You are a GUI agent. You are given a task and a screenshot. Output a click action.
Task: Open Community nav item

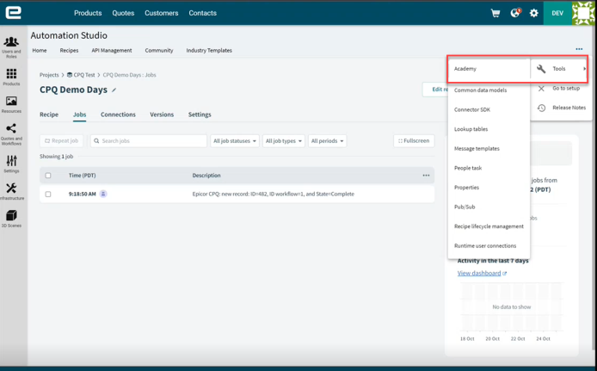click(x=159, y=50)
